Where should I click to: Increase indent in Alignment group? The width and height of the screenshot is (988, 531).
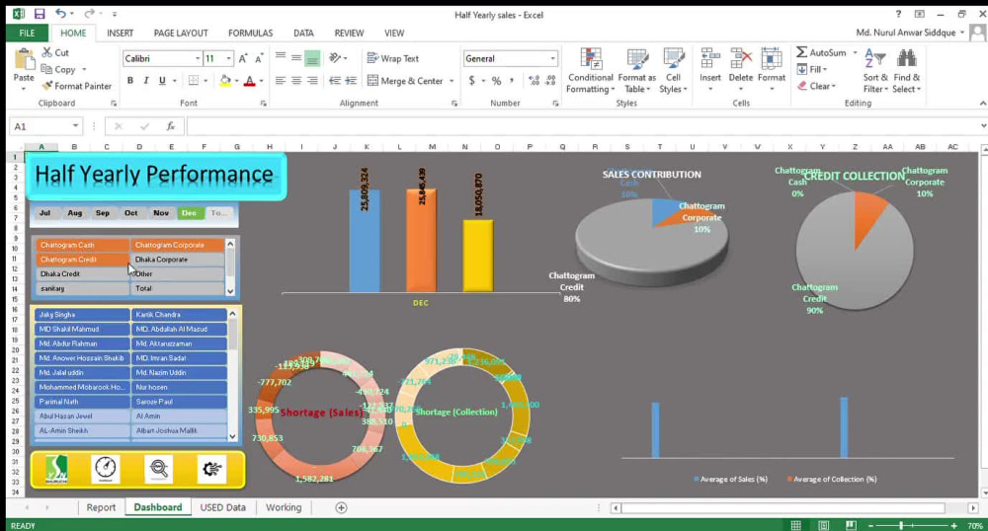click(x=351, y=81)
